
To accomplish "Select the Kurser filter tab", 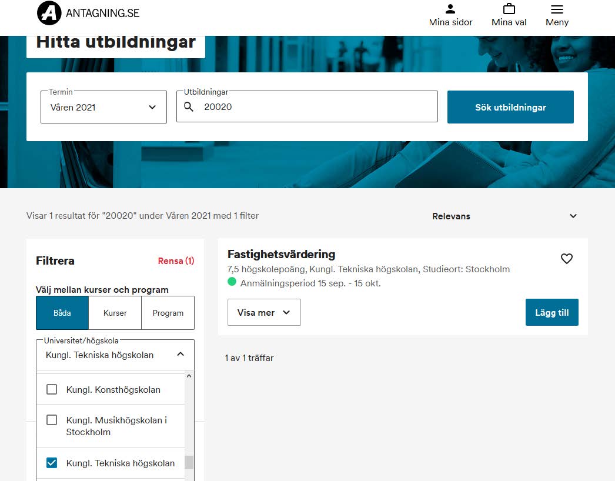I will click(x=115, y=313).
